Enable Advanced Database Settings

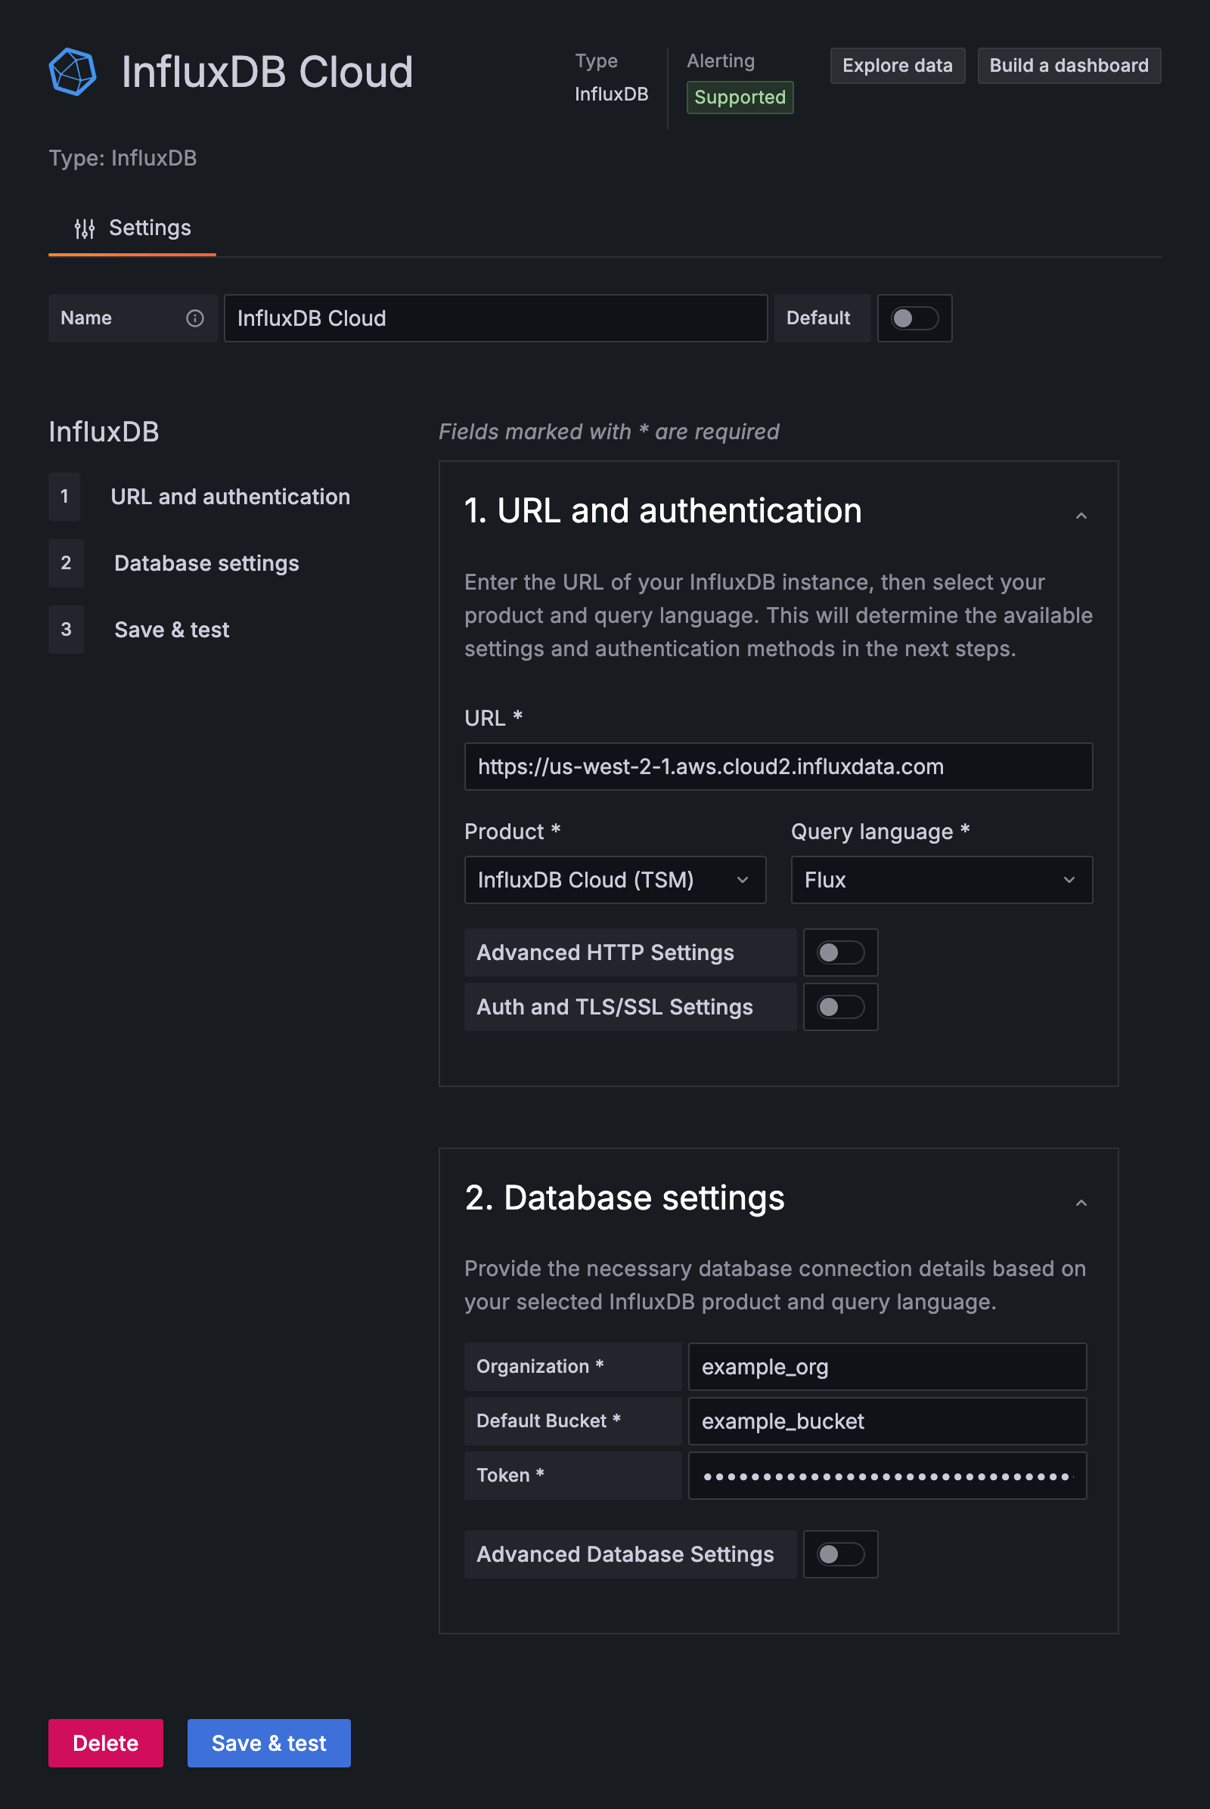840,1553
